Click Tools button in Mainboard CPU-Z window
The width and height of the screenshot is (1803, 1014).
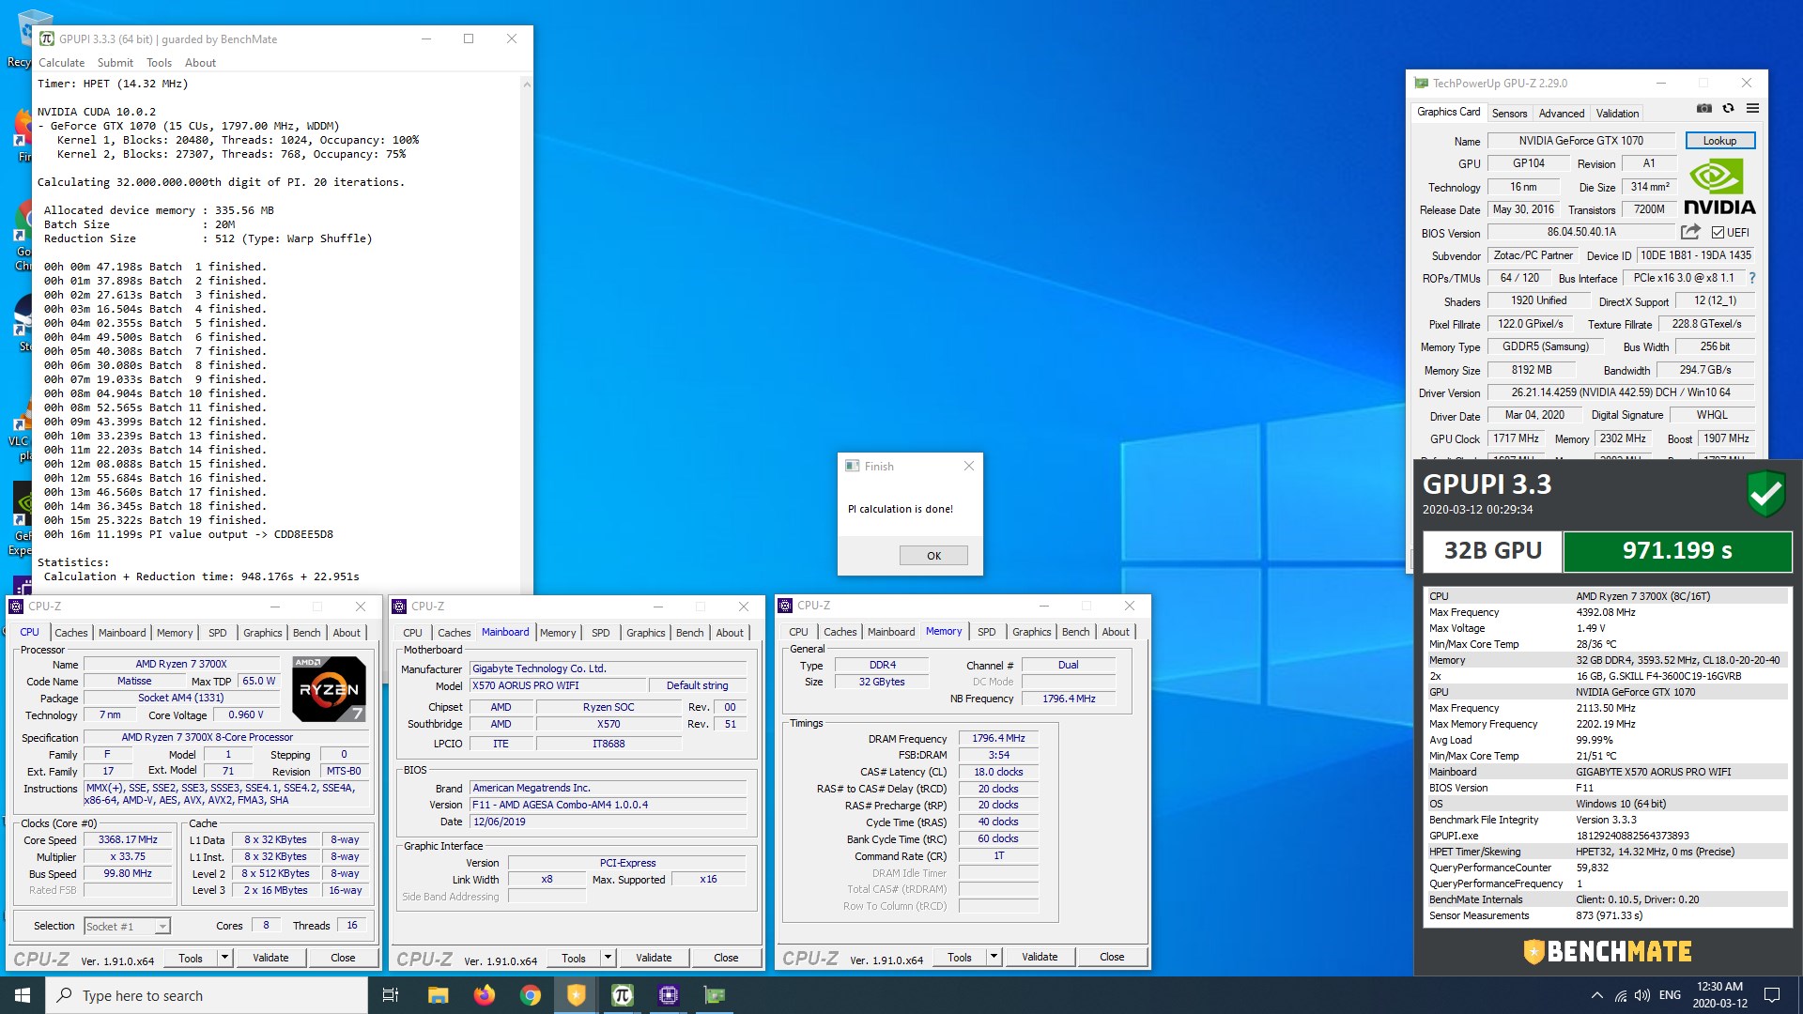[574, 958]
